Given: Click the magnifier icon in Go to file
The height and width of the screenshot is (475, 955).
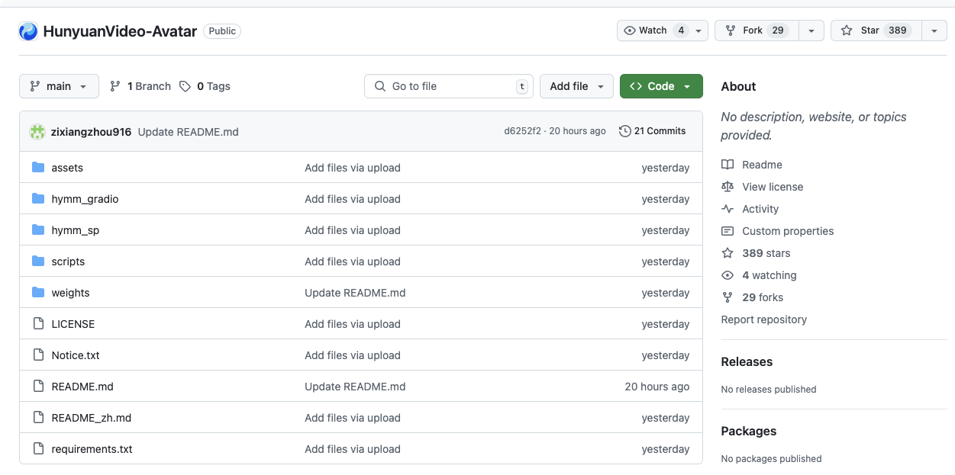Looking at the screenshot, I should pos(380,86).
